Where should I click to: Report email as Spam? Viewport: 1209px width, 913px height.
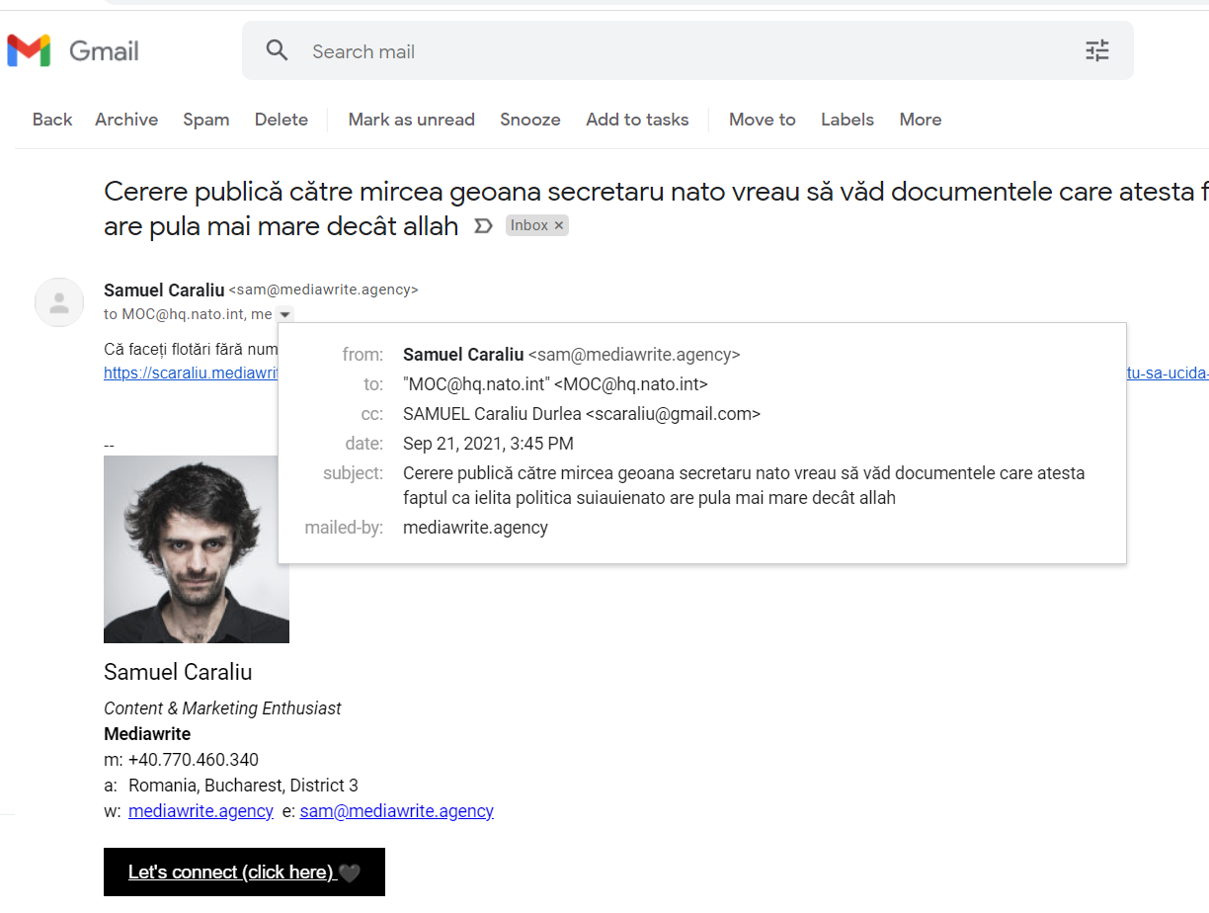tap(206, 120)
